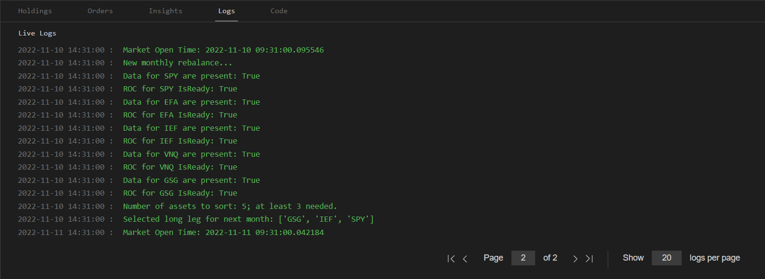Open the Insights tab
This screenshot has height=279, width=765.
tap(165, 11)
